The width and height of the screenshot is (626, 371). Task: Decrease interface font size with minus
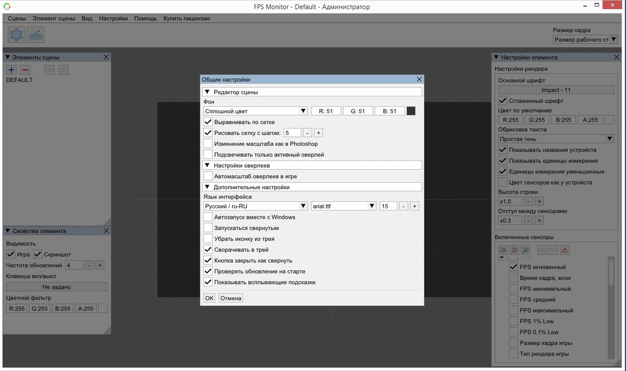[x=404, y=206]
